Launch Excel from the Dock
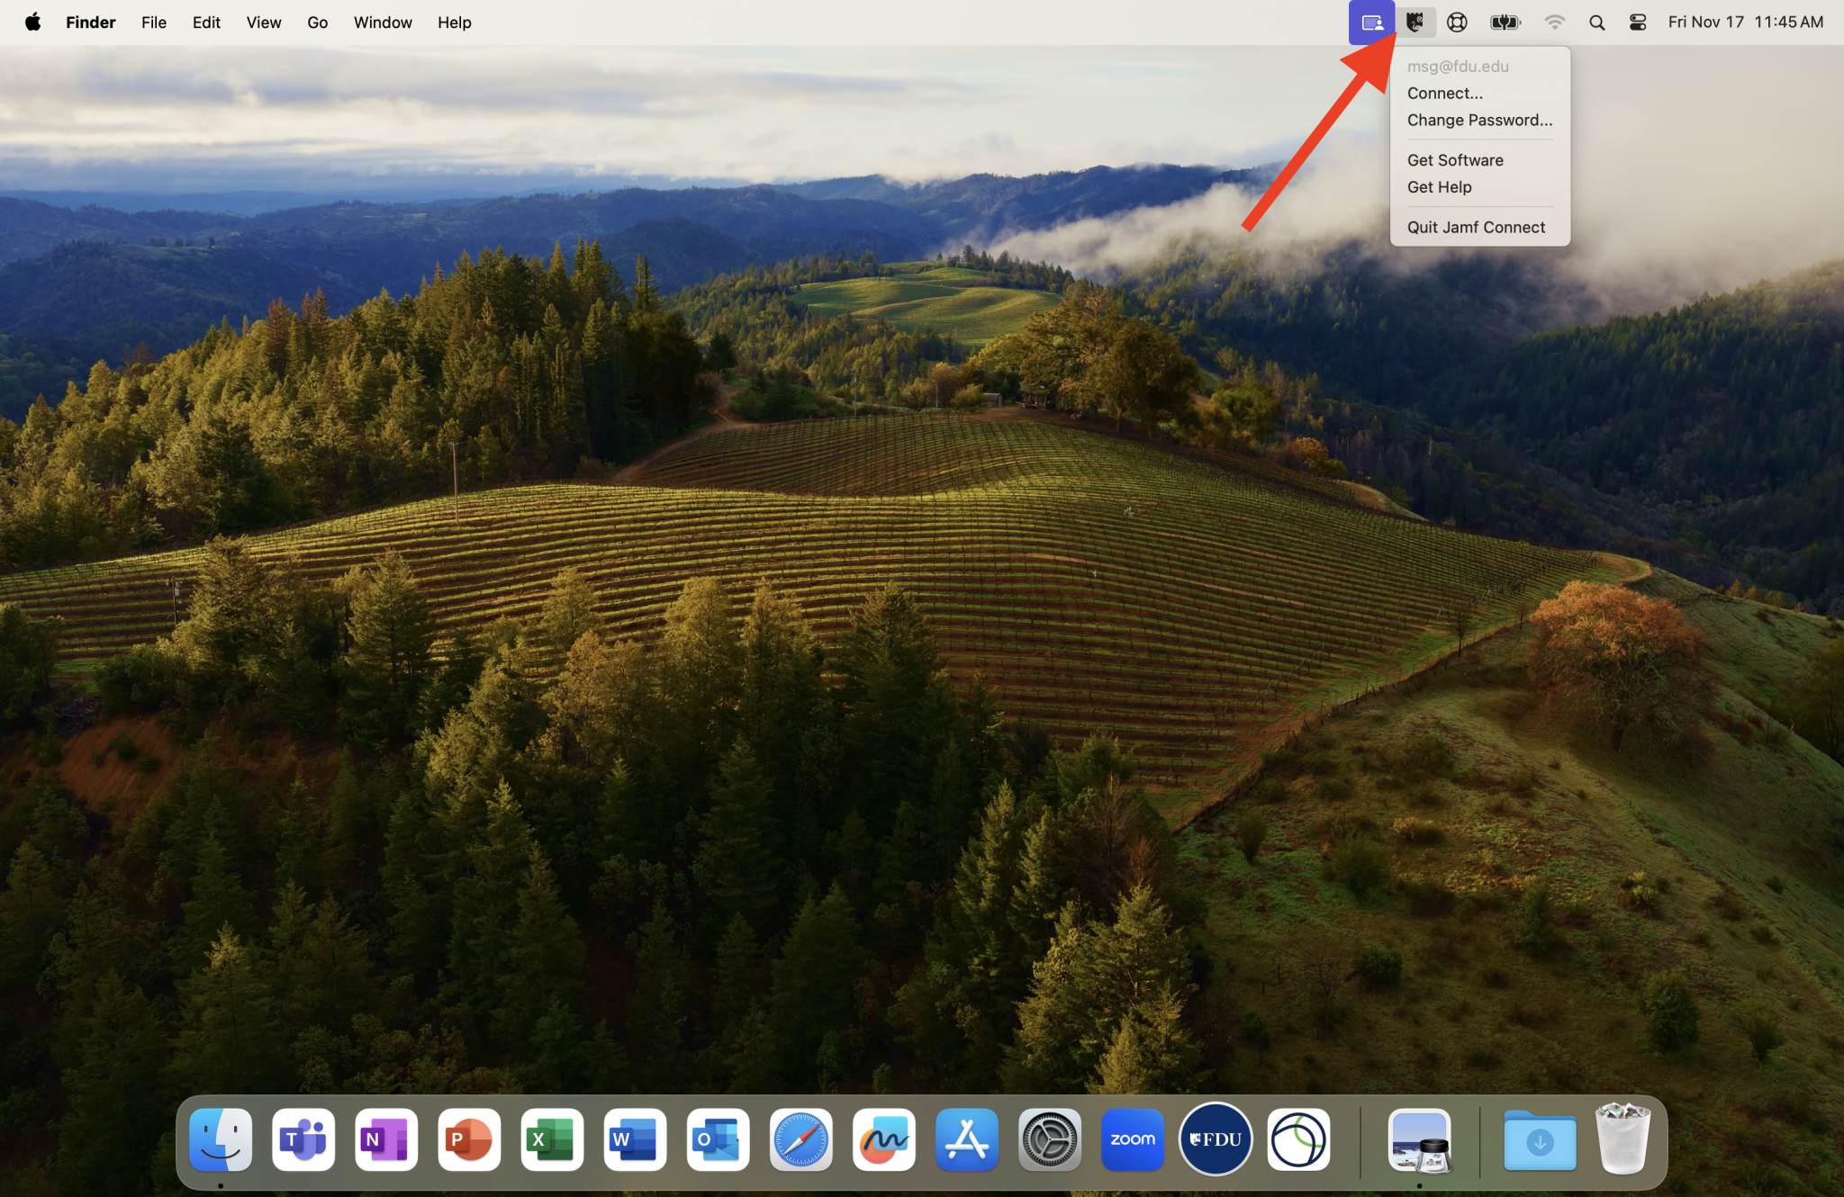This screenshot has height=1197, width=1844. (x=552, y=1139)
